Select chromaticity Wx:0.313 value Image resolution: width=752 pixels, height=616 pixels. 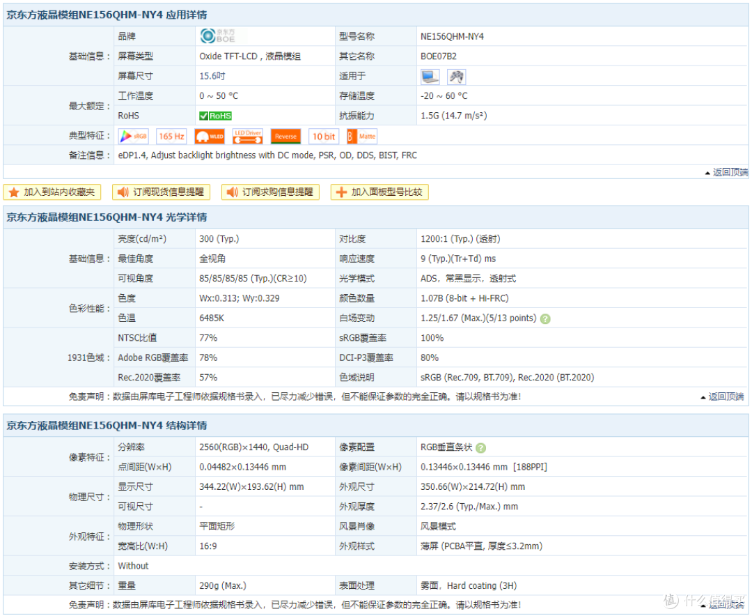(240, 299)
